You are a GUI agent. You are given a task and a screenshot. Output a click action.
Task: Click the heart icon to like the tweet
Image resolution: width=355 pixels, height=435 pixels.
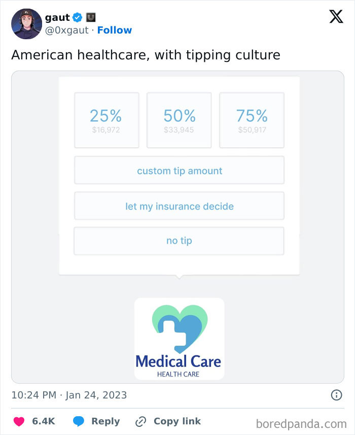point(19,421)
